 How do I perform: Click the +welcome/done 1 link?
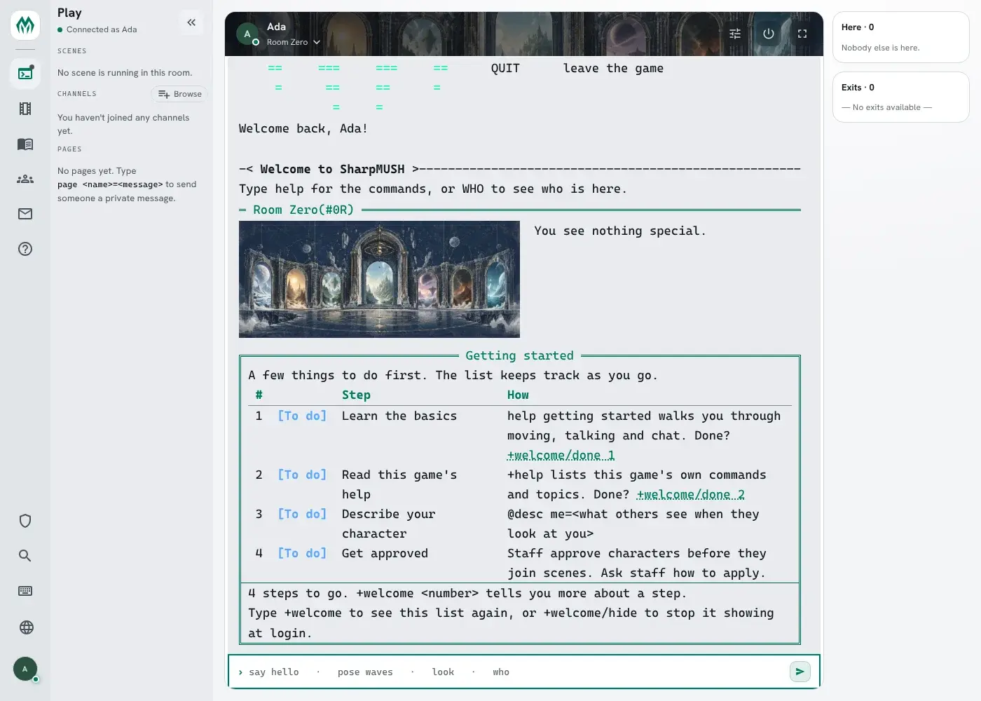click(561, 455)
